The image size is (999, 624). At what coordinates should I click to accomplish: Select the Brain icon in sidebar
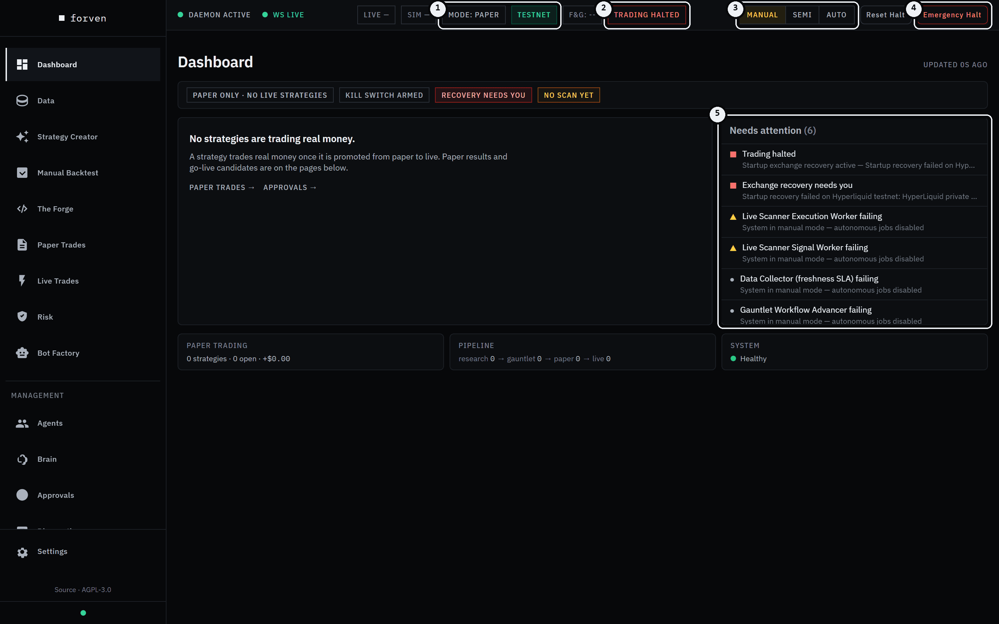point(22,459)
